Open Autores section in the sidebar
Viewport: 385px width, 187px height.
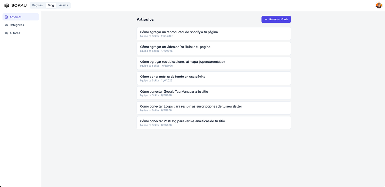click(21, 33)
